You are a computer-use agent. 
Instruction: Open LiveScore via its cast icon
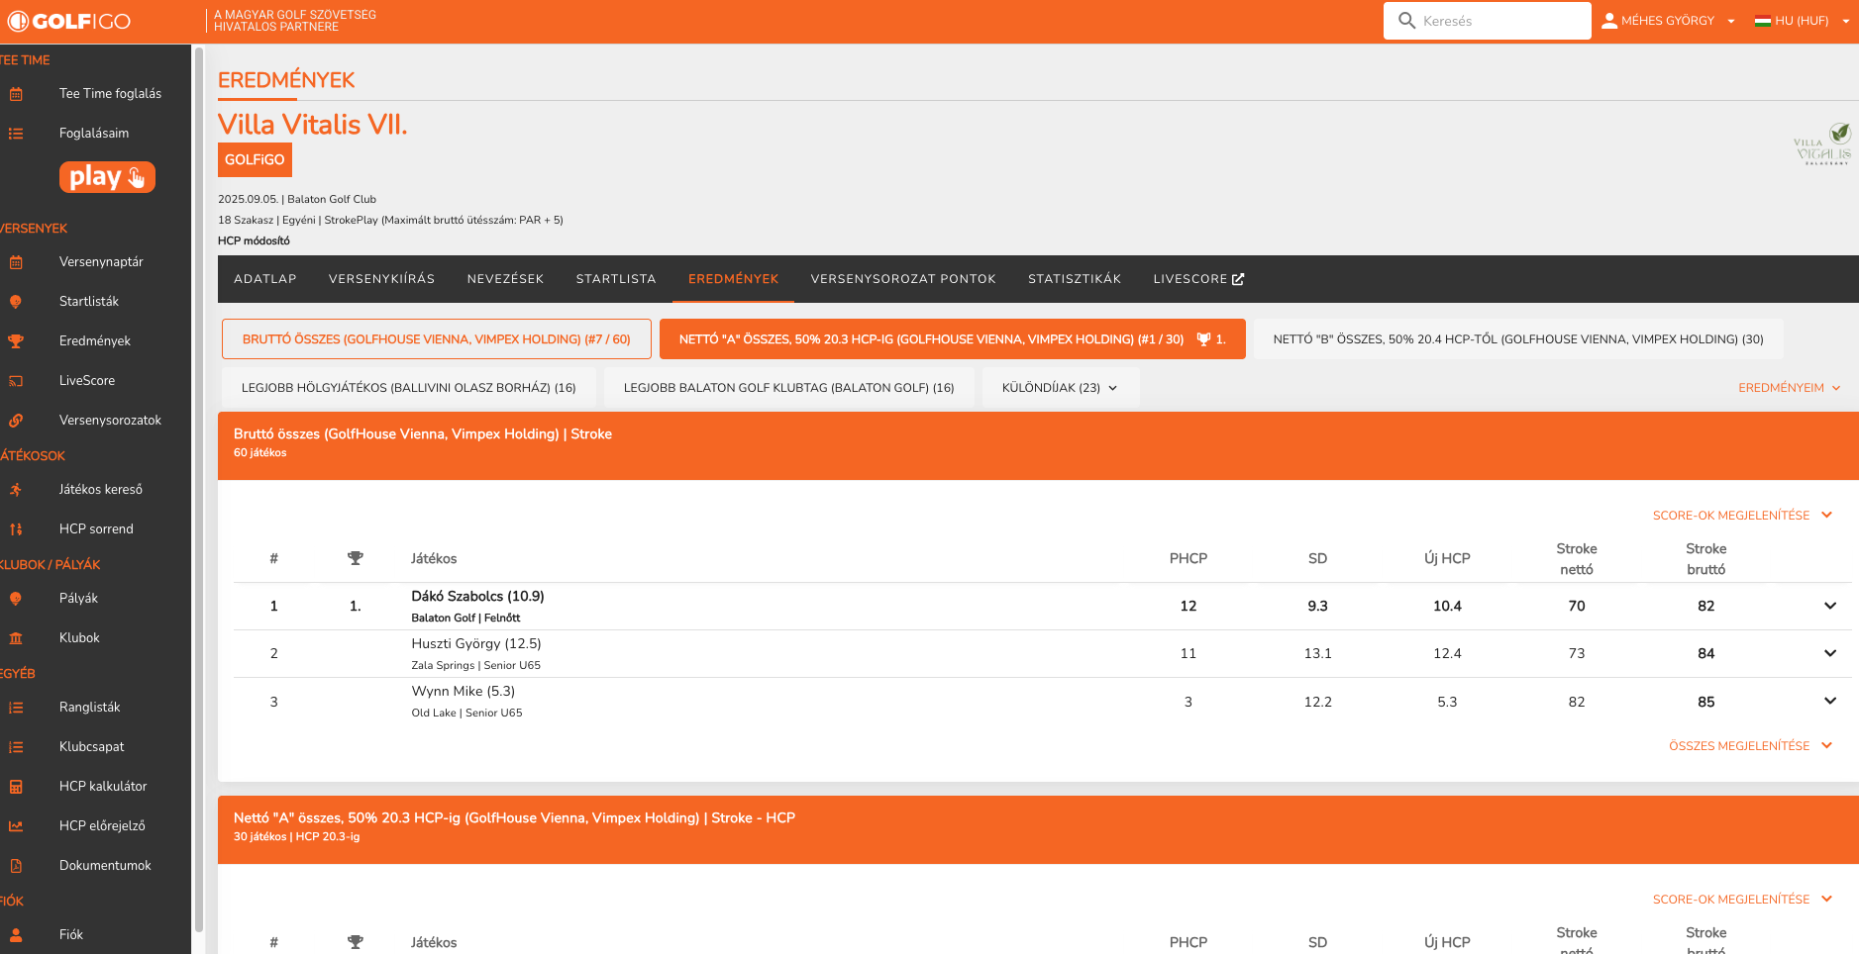coord(16,381)
